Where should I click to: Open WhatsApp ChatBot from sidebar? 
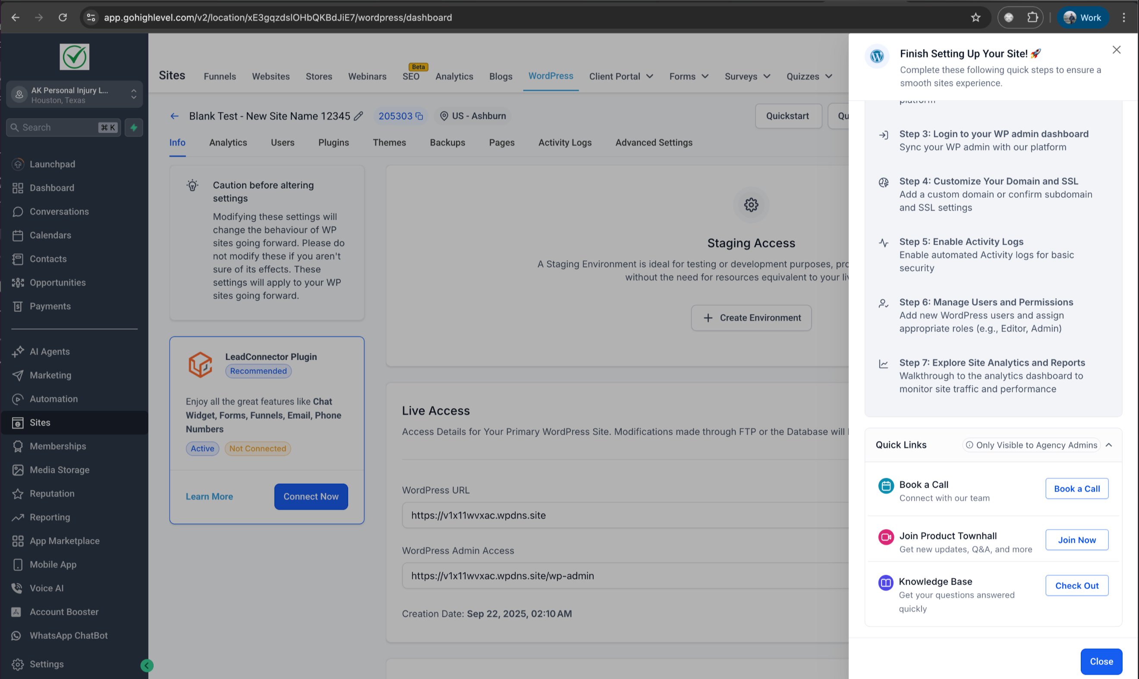[x=68, y=635]
